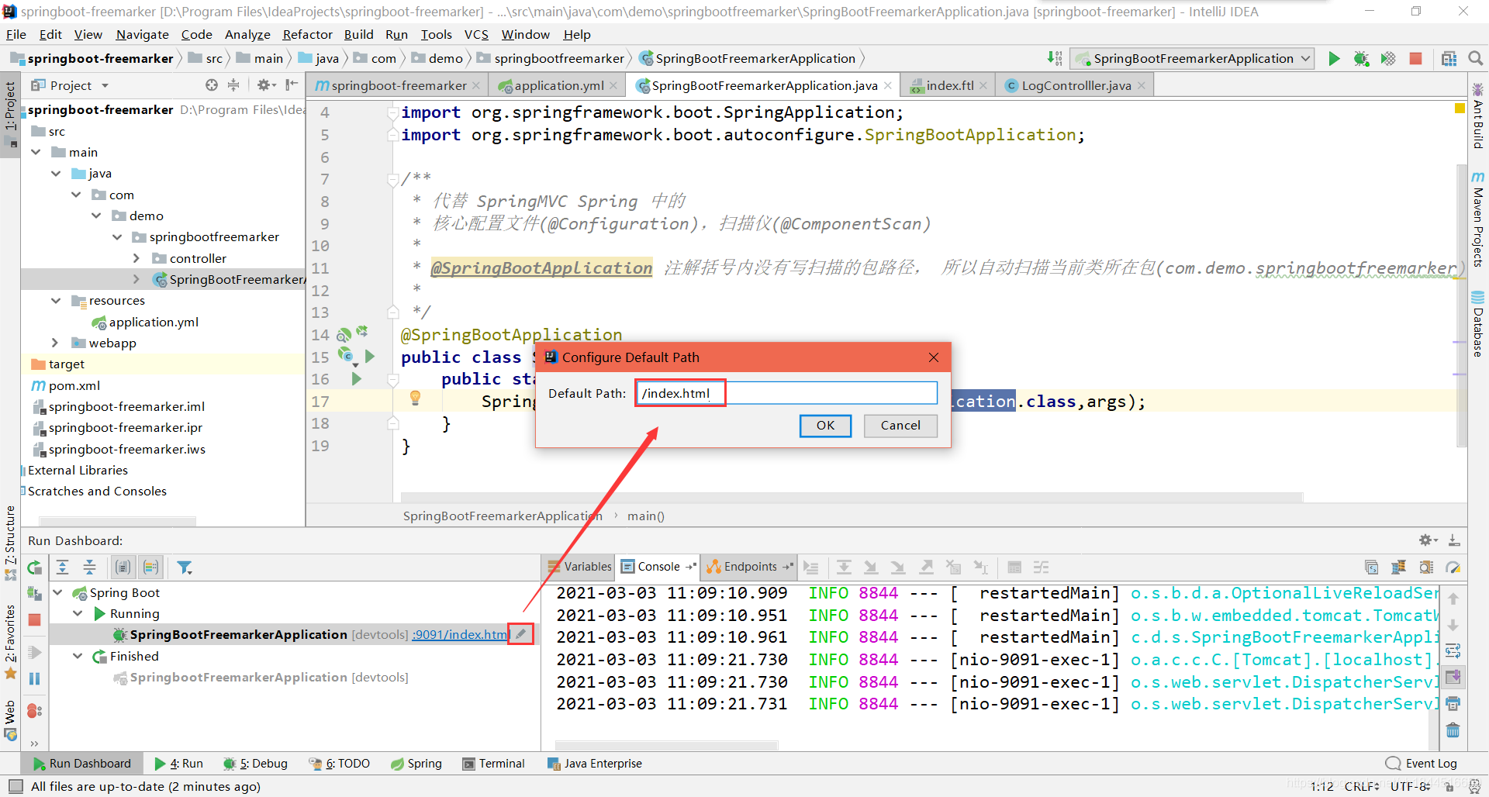Viewport: 1489px width, 797px height.
Task: Collapse the main folder in project tree
Action: pyautogui.click(x=36, y=152)
